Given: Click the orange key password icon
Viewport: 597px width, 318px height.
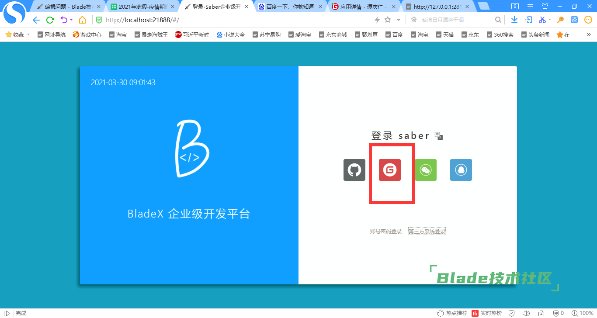Looking at the screenshot, I should pos(560,20).
